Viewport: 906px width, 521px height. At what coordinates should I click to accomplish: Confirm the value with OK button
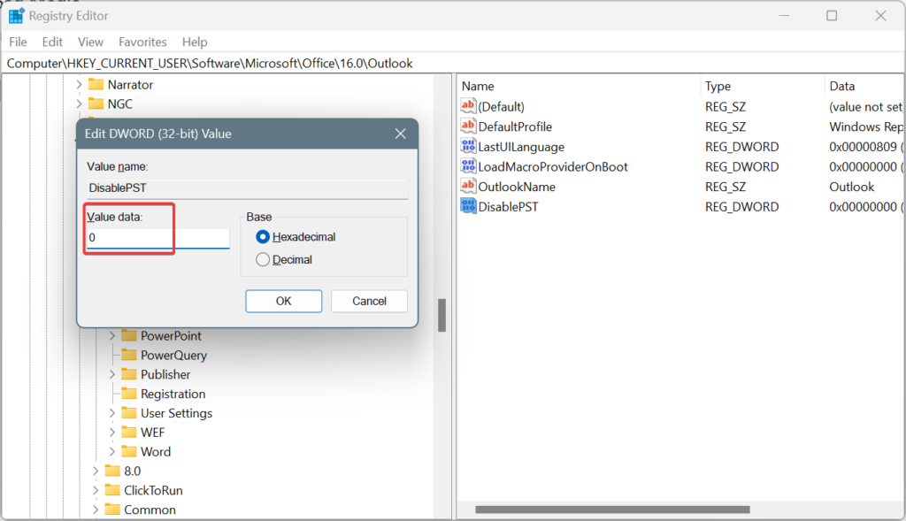click(284, 301)
